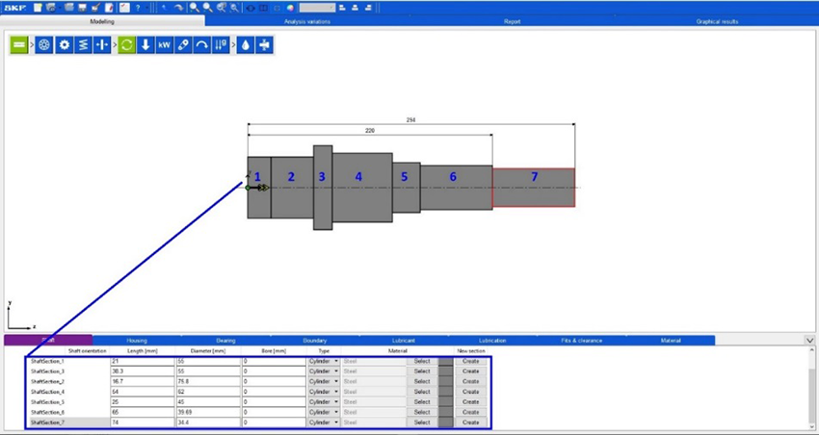The height and width of the screenshot is (435, 819).
Task: Click the green shaft modeling icon
Action: pyautogui.click(x=19, y=45)
